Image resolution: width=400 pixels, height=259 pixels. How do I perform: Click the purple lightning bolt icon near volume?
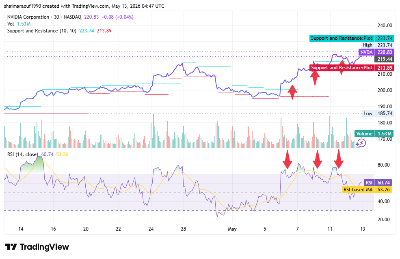click(x=361, y=143)
